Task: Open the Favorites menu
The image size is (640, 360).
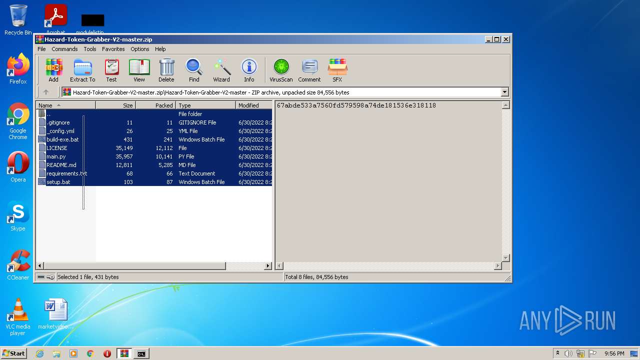Action: tap(113, 49)
